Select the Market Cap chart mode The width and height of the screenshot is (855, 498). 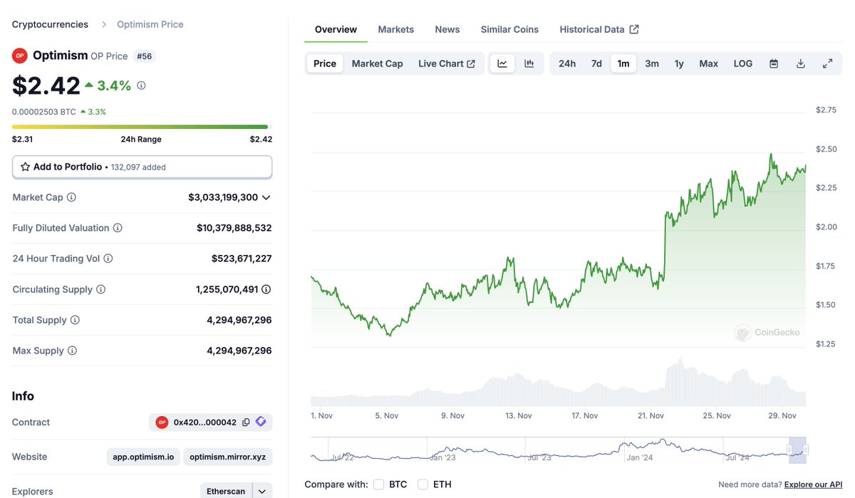click(378, 63)
